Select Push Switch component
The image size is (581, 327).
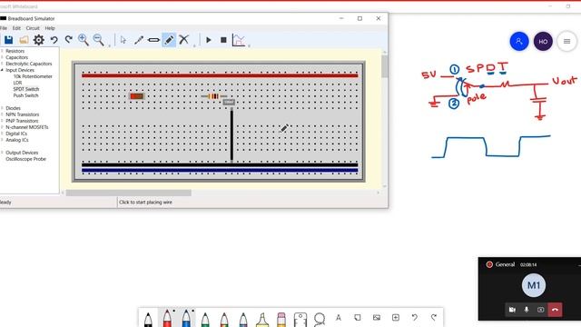click(25, 95)
